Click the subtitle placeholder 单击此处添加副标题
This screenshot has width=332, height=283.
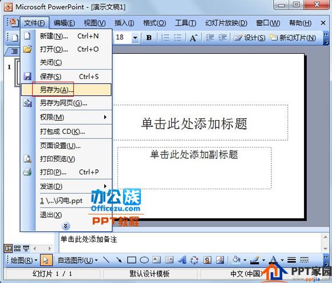pos(194,154)
